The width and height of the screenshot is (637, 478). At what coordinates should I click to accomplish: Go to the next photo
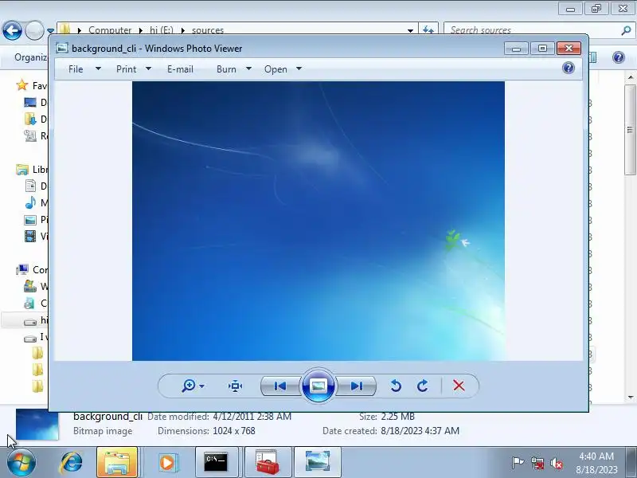click(356, 386)
